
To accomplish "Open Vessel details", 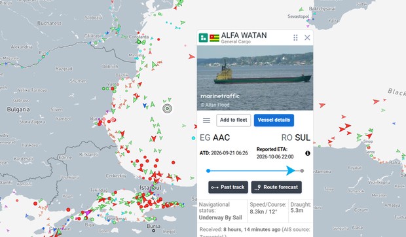I will pyautogui.click(x=274, y=120).
